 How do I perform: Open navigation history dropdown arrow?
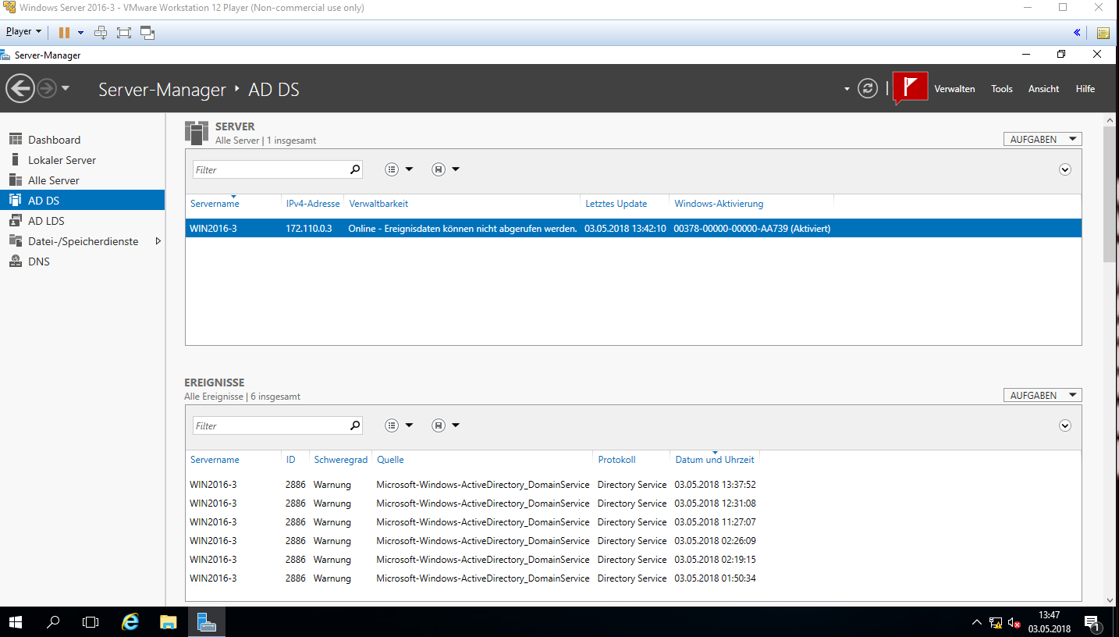(x=66, y=88)
